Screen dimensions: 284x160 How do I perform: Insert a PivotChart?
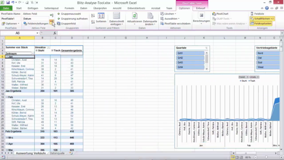220,14
